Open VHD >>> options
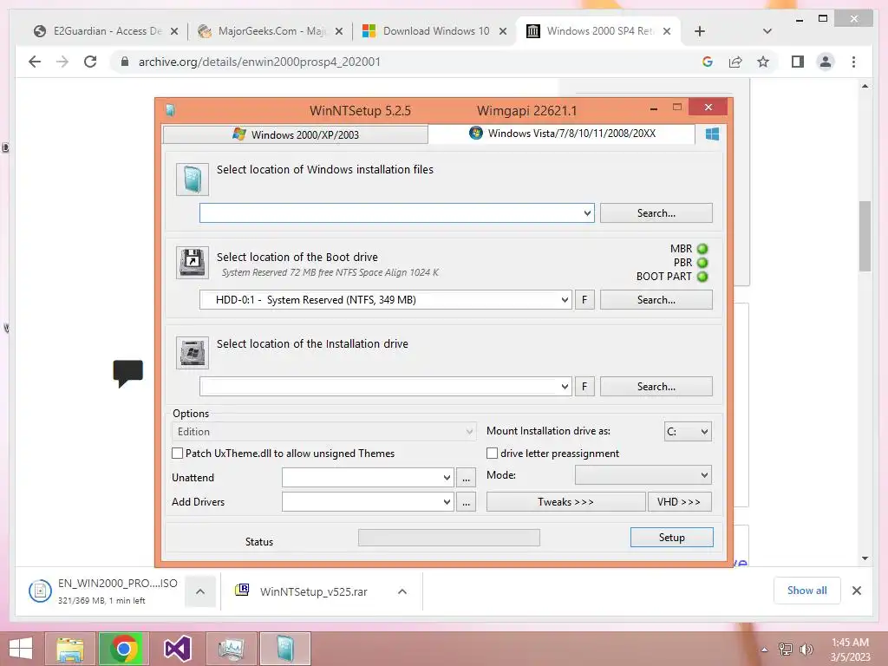Viewport: 888px width, 666px height. [679, 502]
